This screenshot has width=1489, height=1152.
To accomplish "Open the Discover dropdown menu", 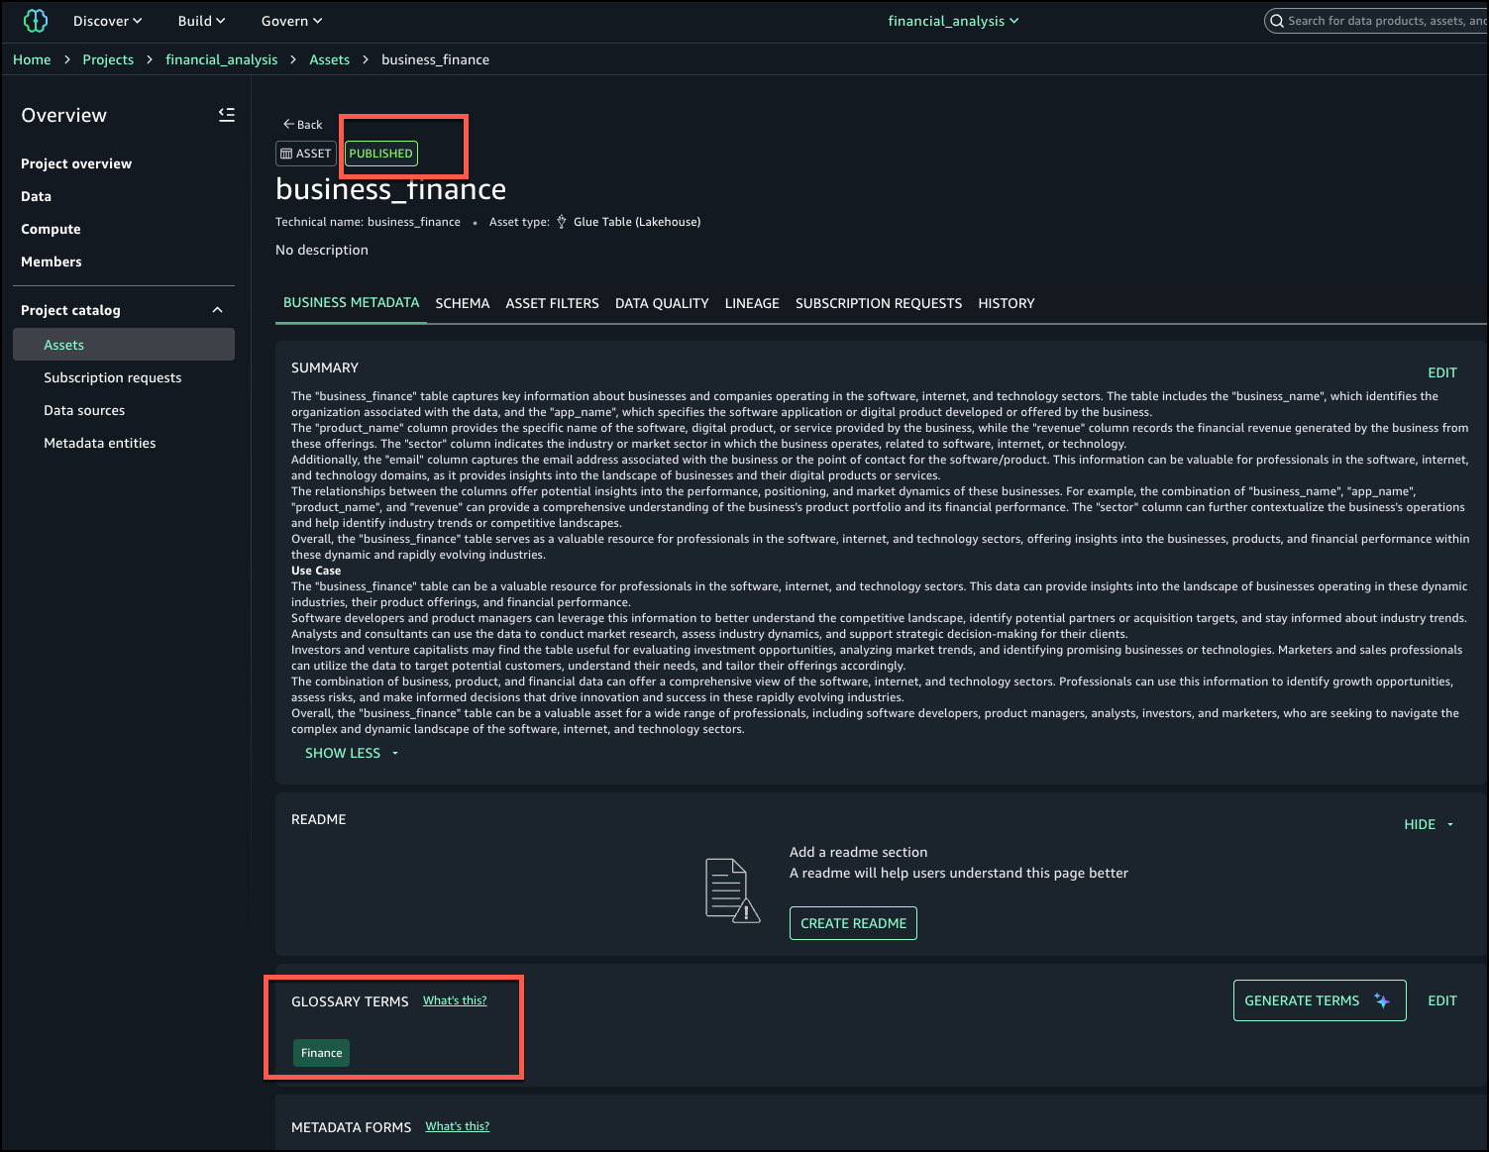I will [x=107, y=21].
